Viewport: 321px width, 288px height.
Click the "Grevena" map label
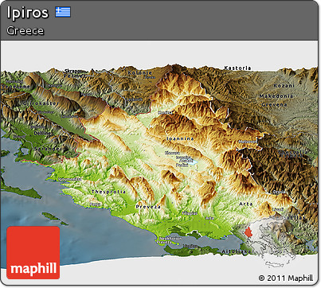point(275,104)
